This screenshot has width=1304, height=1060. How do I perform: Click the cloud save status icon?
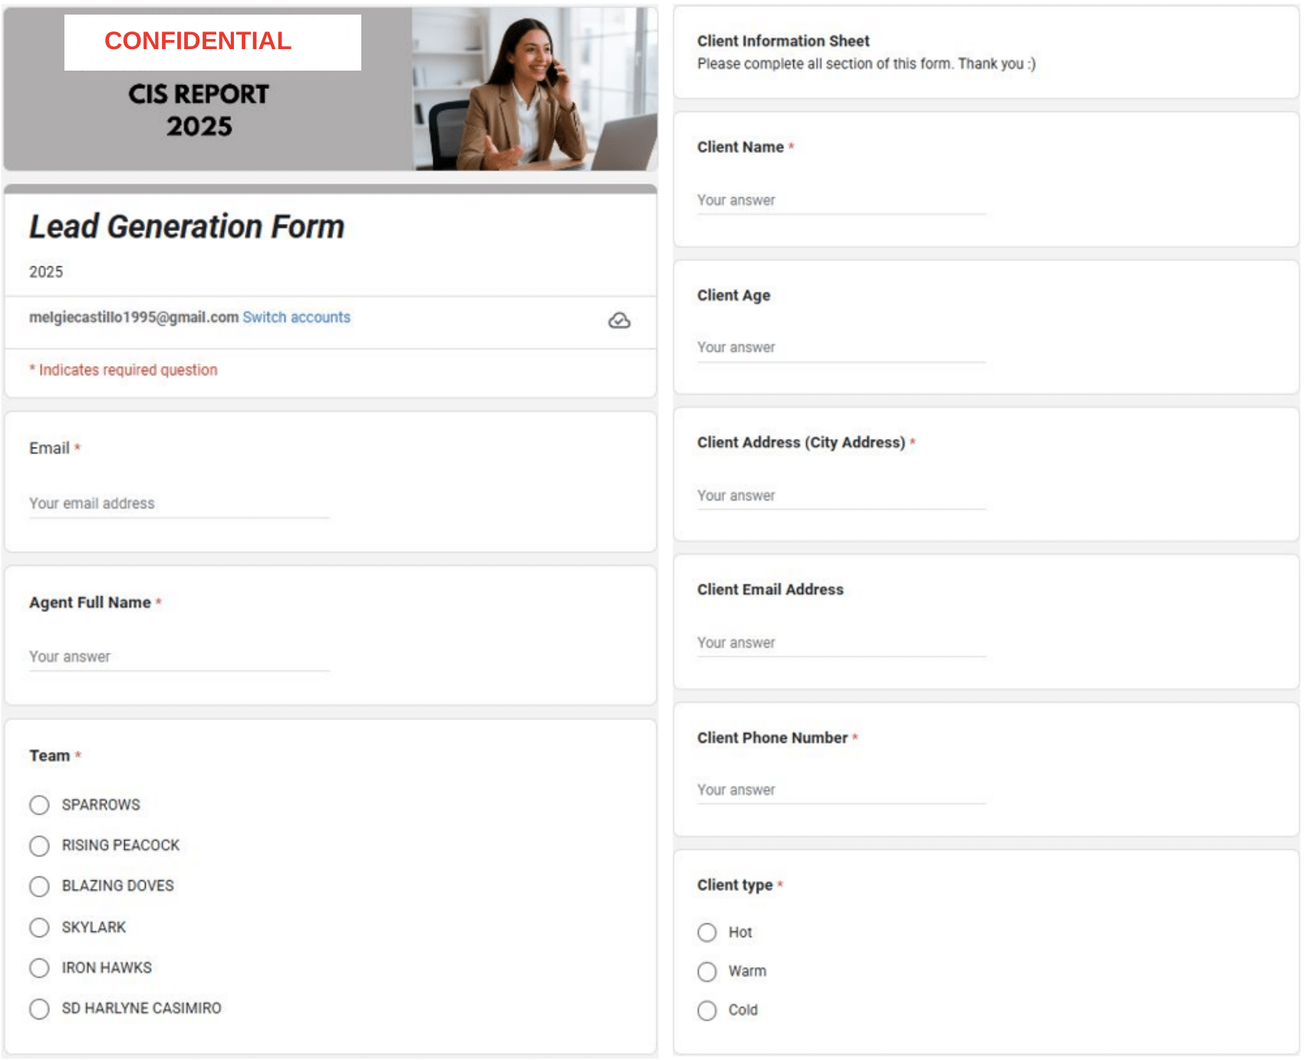pos(619,321)
